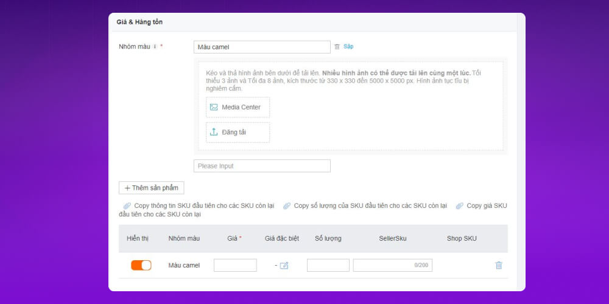Remove the Màu camel SKU row with trash icon

499,265
